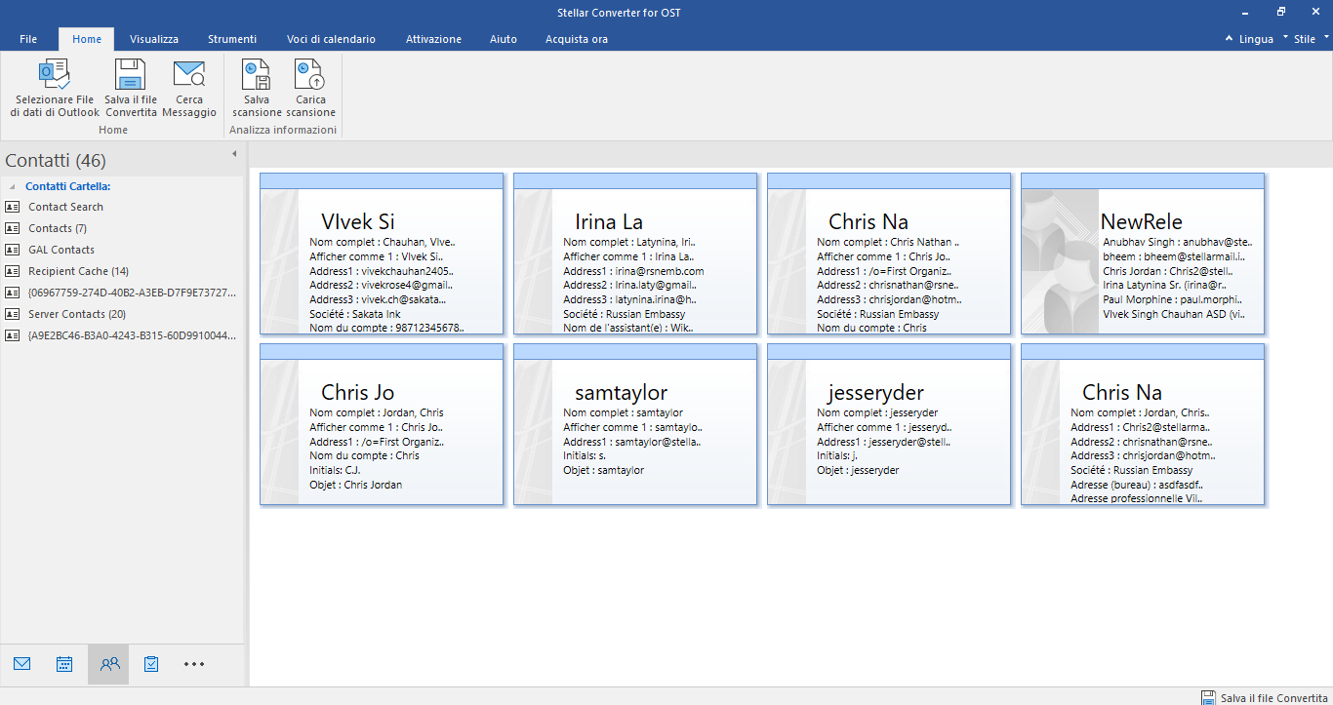
Task: Click 'Objet : samtaylor' text
Action: [x=603, y=470]
